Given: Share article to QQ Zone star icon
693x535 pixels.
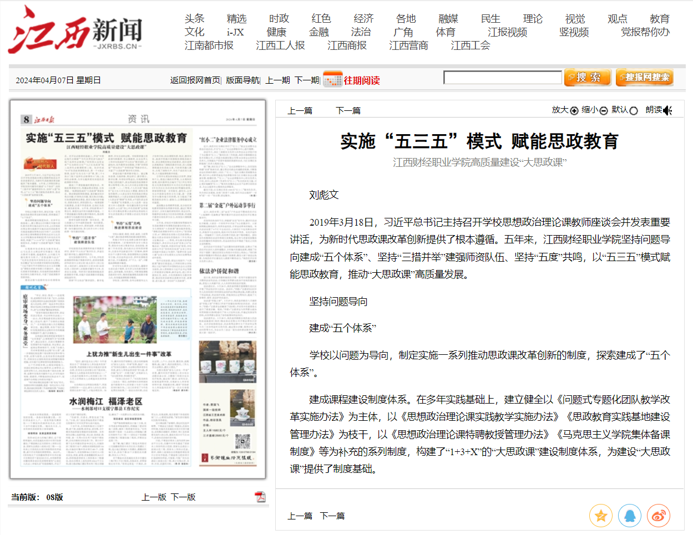Looking at the screenshot, I should pyautogui.click(x=601, y=516).
